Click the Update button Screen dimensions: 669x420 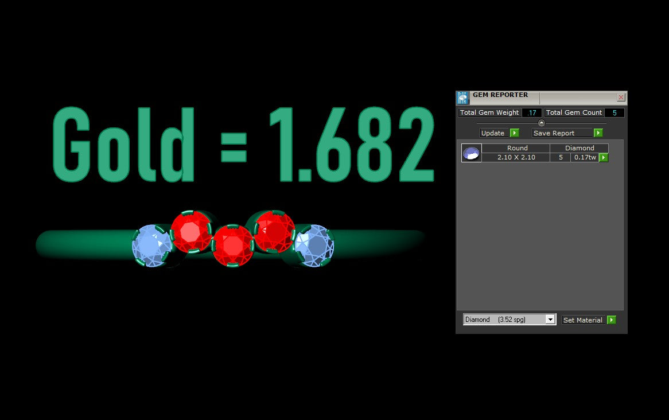click(495, 133)
